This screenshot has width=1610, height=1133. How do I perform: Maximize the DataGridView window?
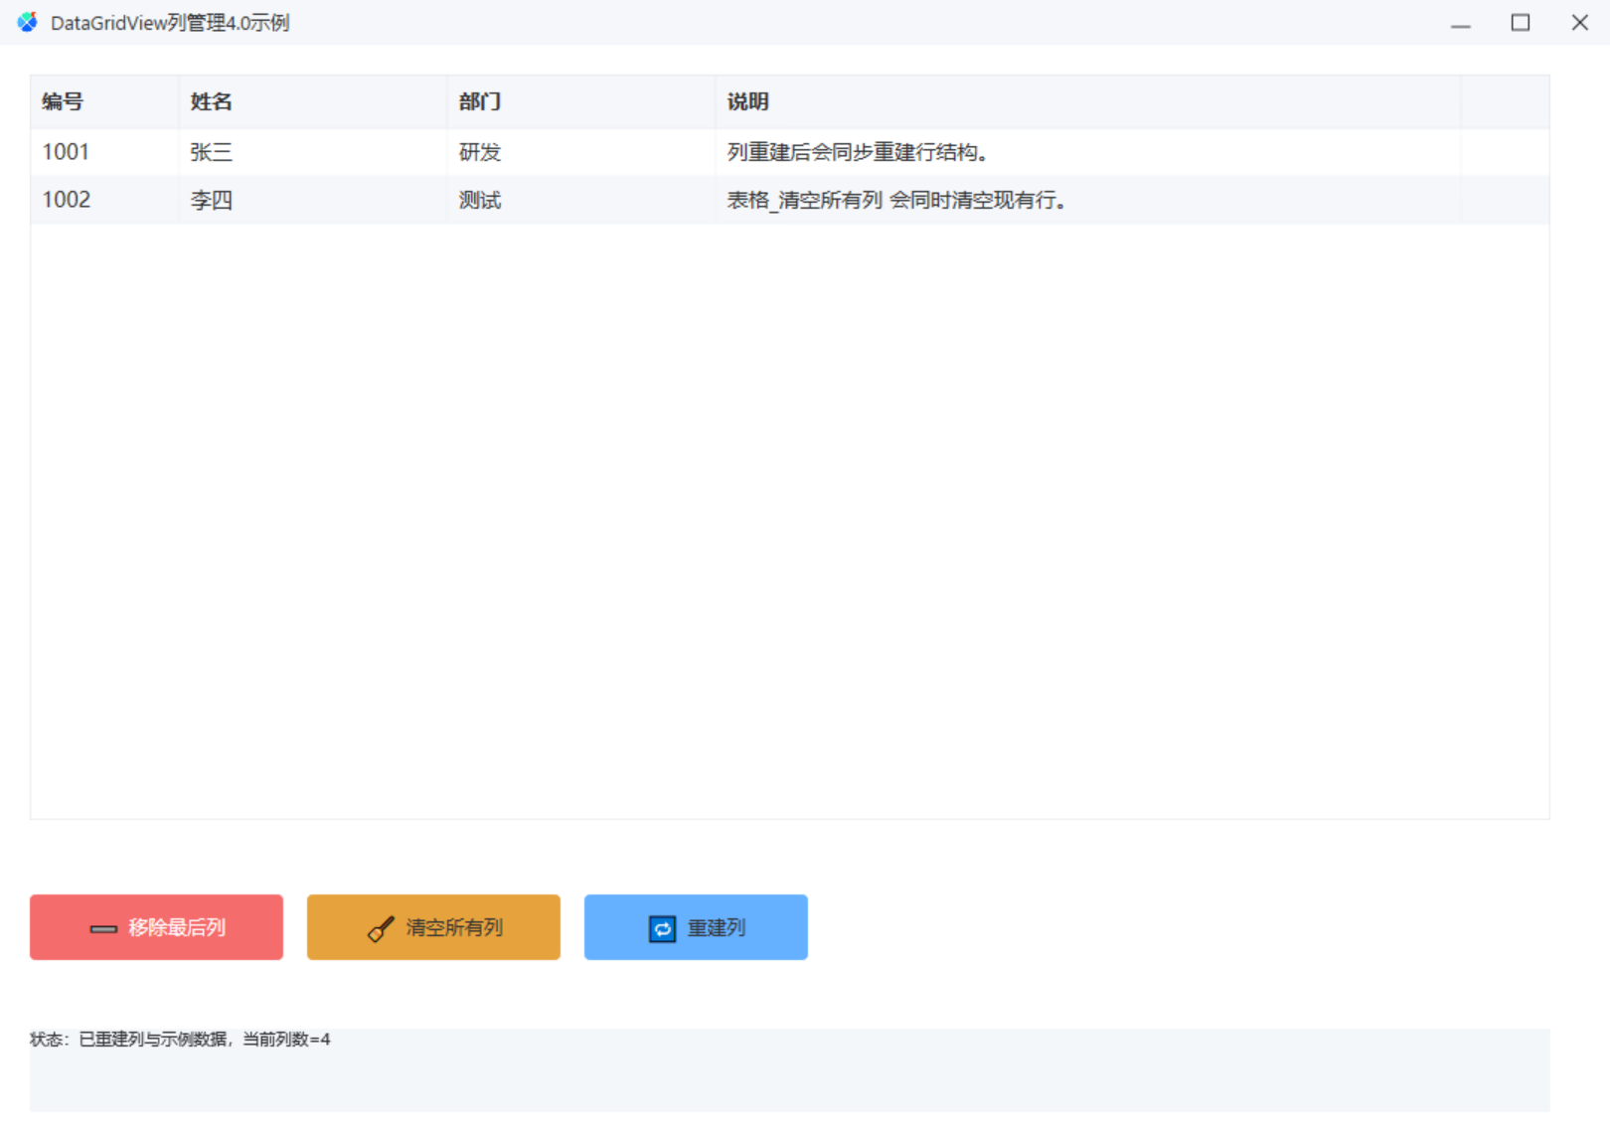point(1521,22)
